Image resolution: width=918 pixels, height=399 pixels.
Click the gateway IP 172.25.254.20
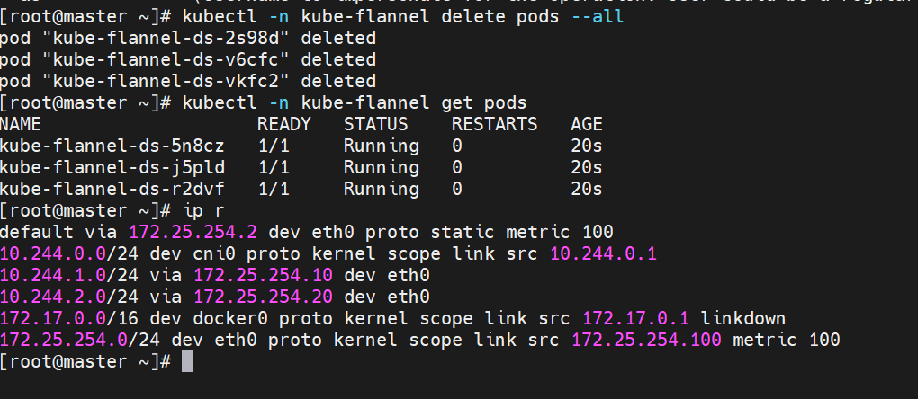264,297
